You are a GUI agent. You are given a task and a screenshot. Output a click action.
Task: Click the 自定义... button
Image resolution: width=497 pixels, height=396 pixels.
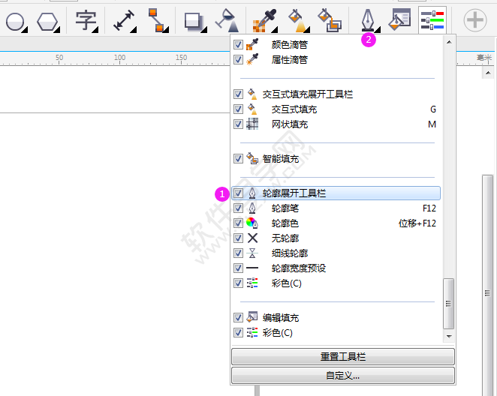(343, 376)
